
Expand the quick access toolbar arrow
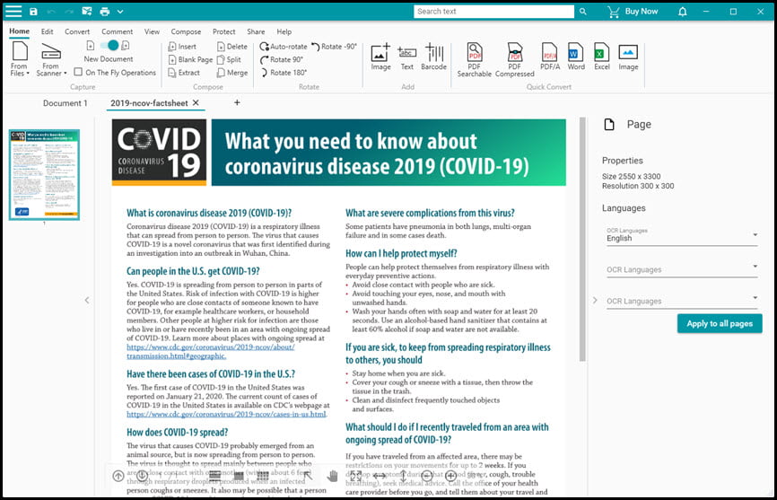click(x=120, y=12)
